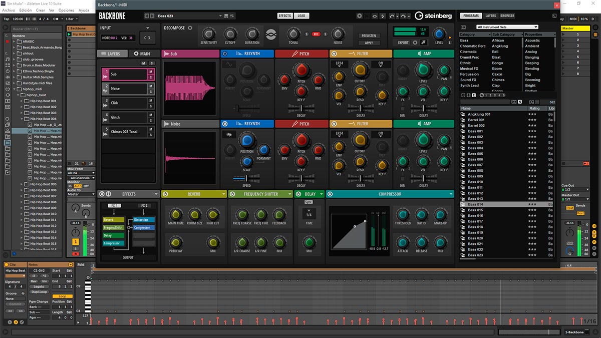The image size is (601, 338).
Task: Click the star rating filter icon
Action: tap(482, 95)
